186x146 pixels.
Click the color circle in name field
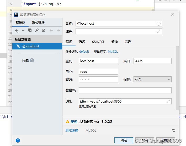pyautogui.click(x=158, y=24)
